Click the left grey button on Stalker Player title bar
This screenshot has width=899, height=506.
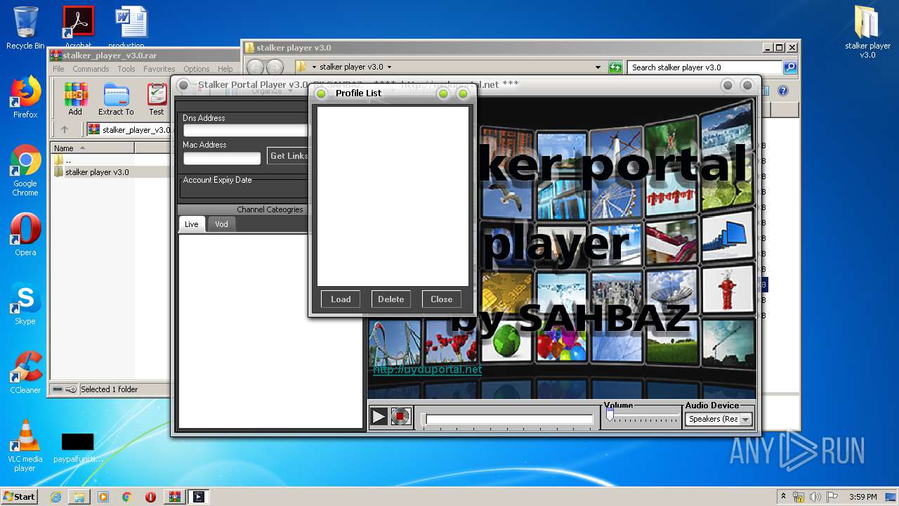183,85
